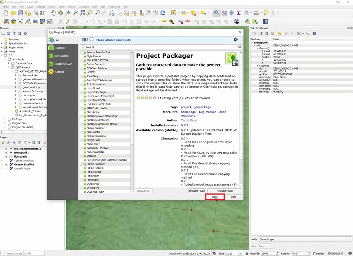Enable the Google Maps layer checkbox
This screenshot has width=353, height=256.
[6, 168]
